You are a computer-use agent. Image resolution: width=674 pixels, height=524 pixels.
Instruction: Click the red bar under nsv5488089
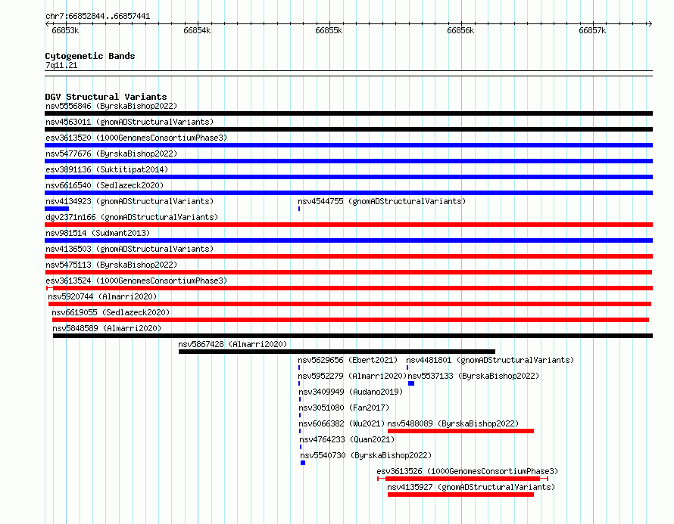pyautogui.click(x=460, y=431)
